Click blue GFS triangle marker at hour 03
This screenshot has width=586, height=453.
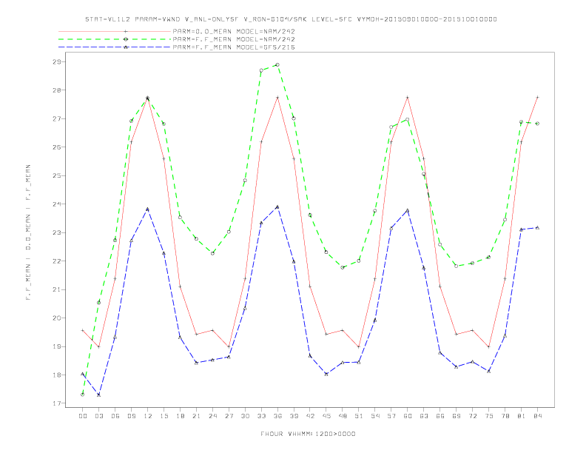pyautogui.click(x=98, y=395)
